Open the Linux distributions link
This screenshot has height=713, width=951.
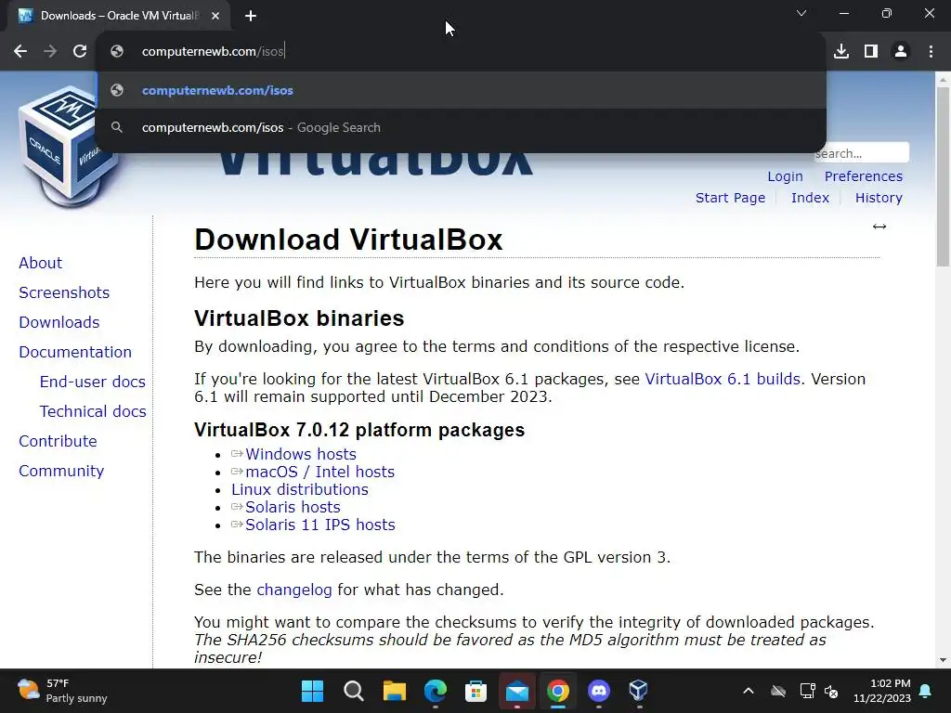(300, 489)
